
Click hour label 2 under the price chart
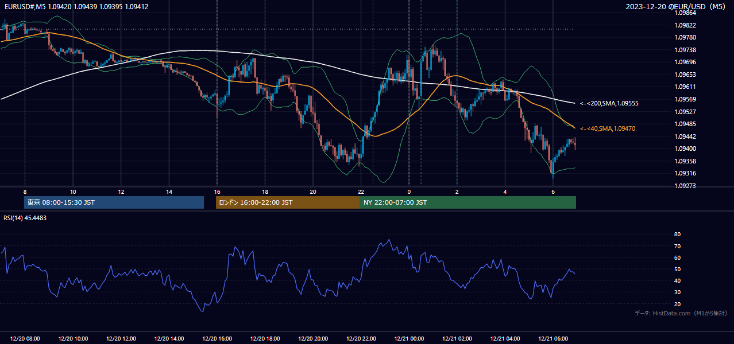(x=457, y=192)
